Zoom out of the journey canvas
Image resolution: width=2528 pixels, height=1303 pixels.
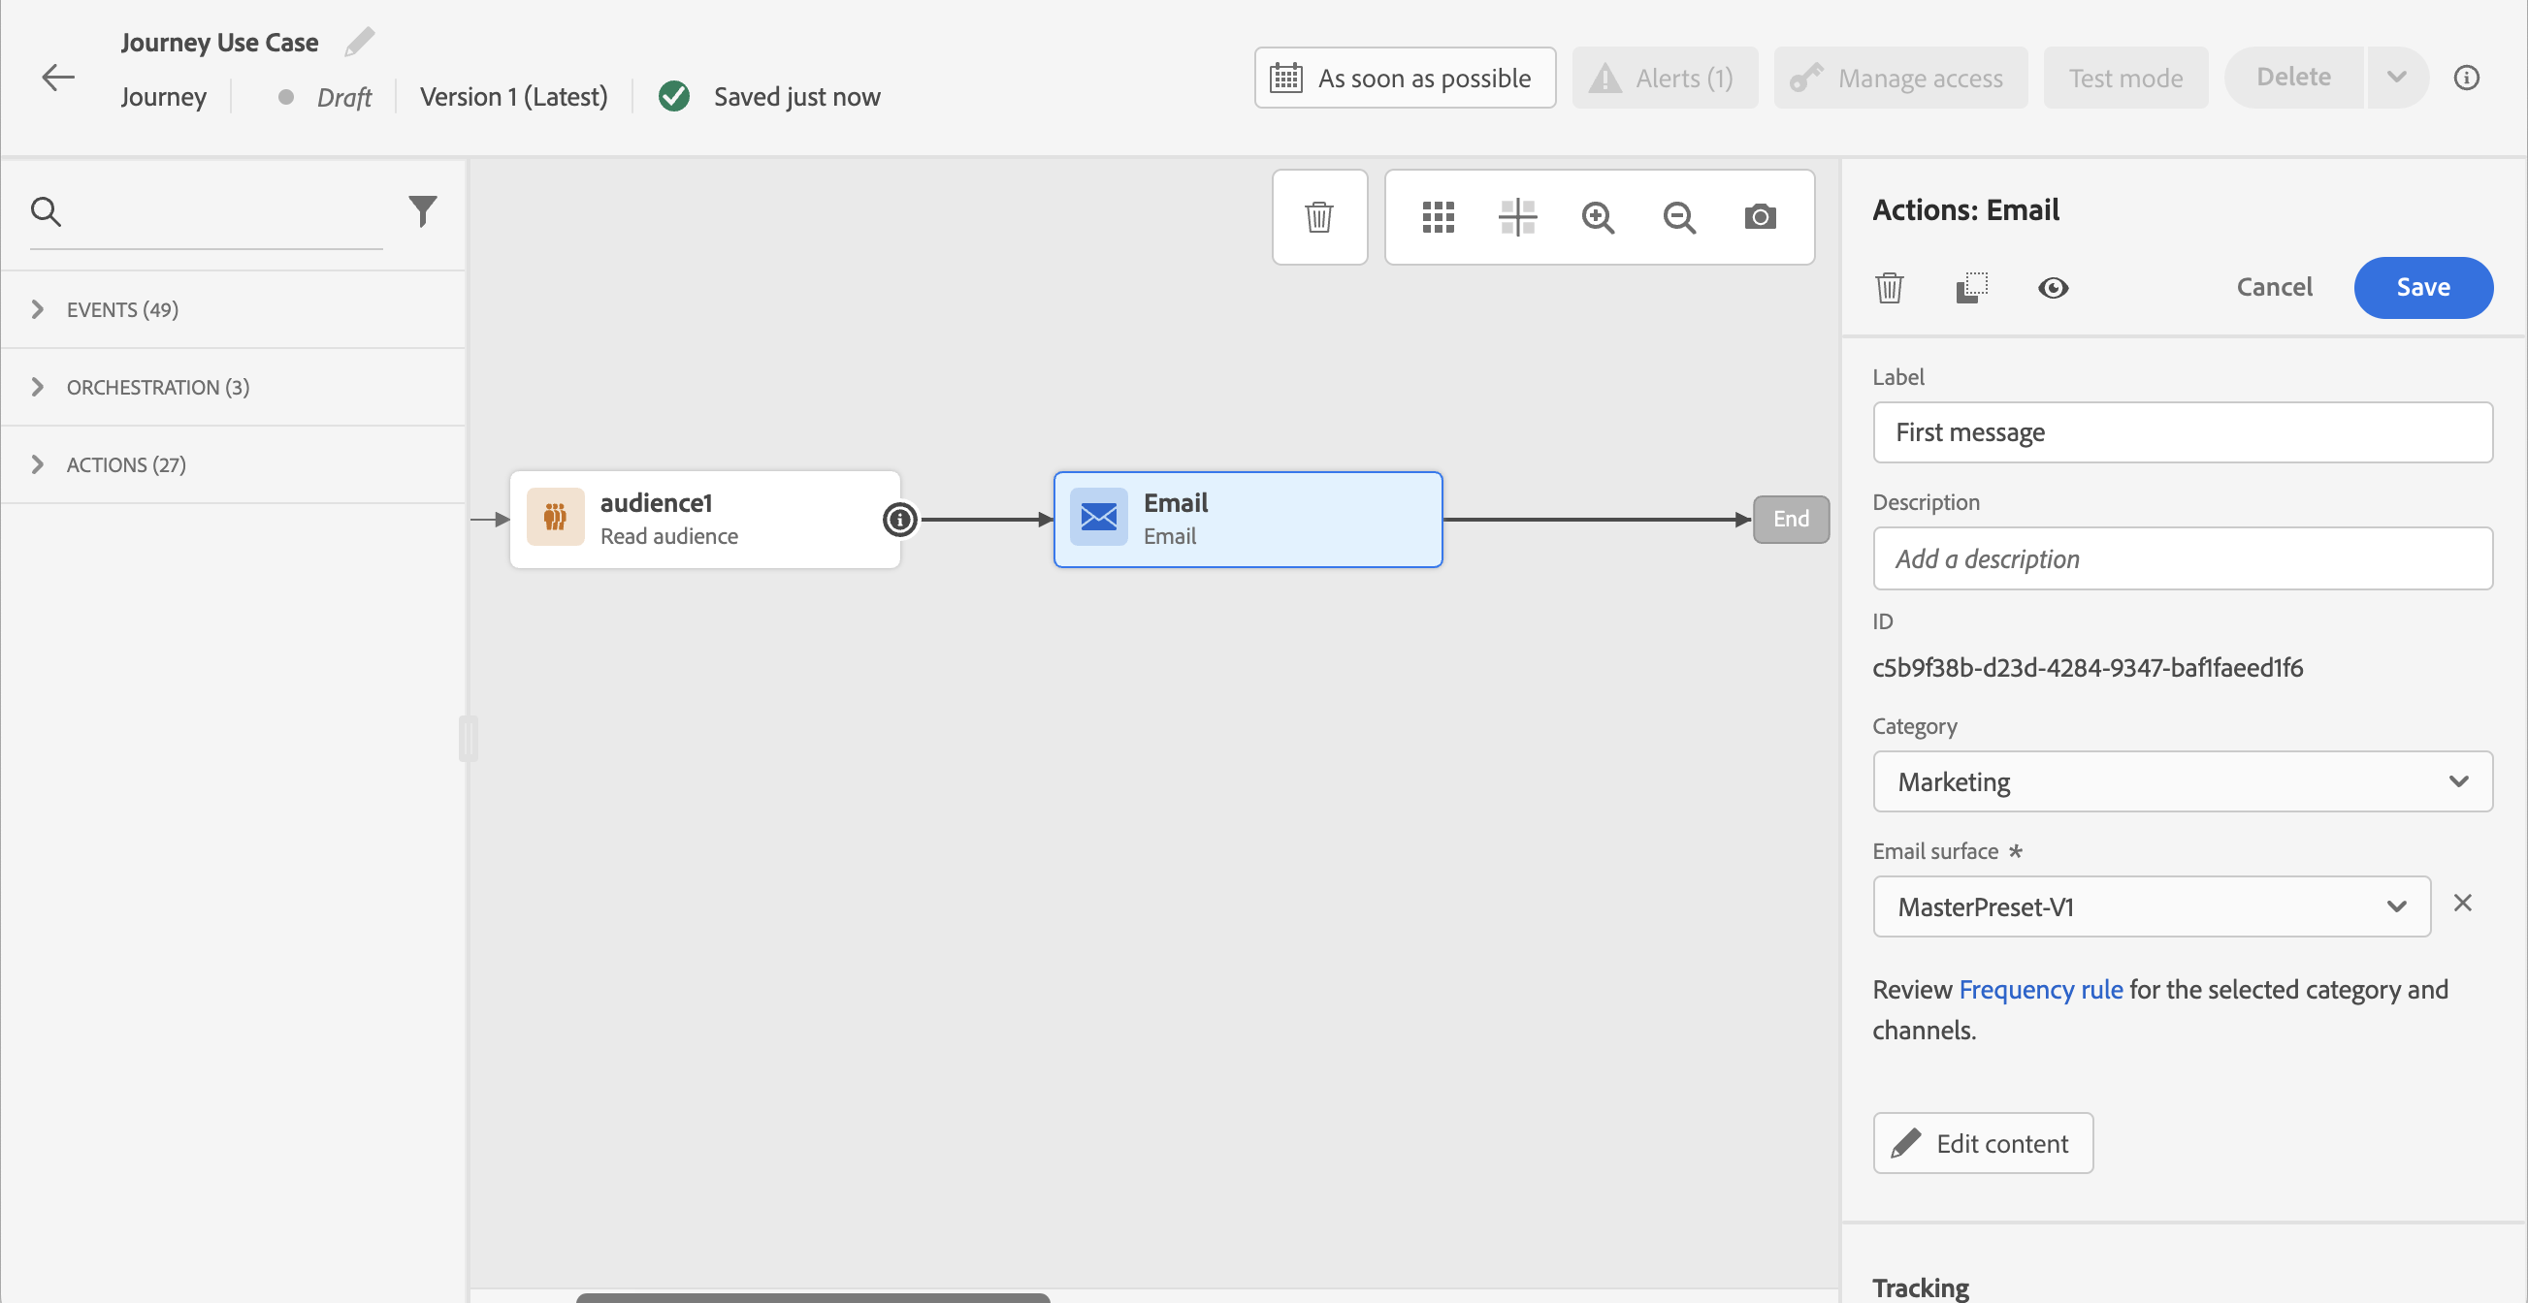pyautogui.click(x=1679, y=216)
